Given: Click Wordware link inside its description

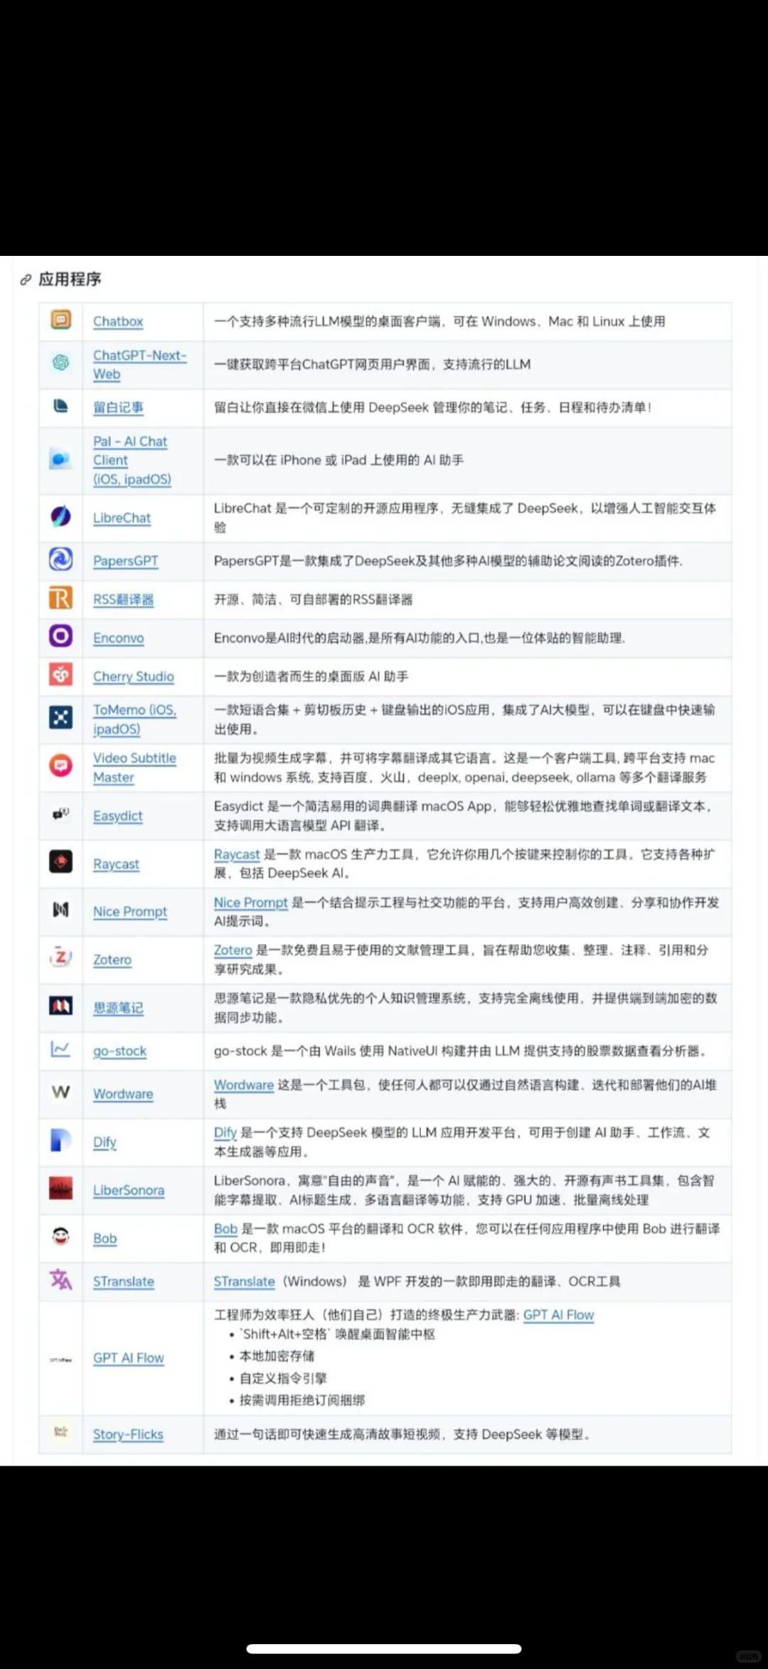Looking at the screenshot, I should [244, 1085].
